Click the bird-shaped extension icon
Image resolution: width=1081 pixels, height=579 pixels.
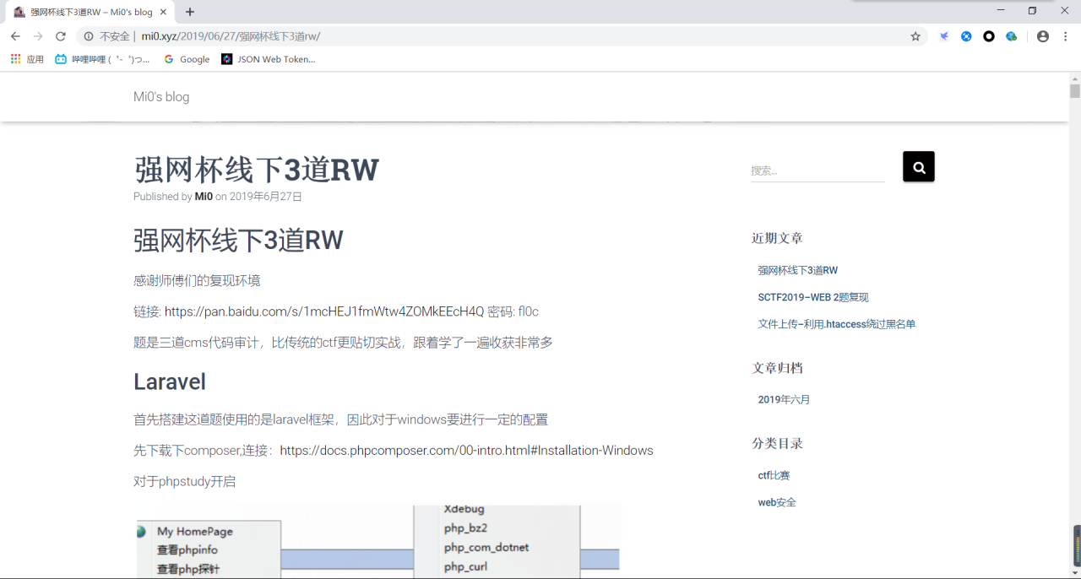coord(944,36)
